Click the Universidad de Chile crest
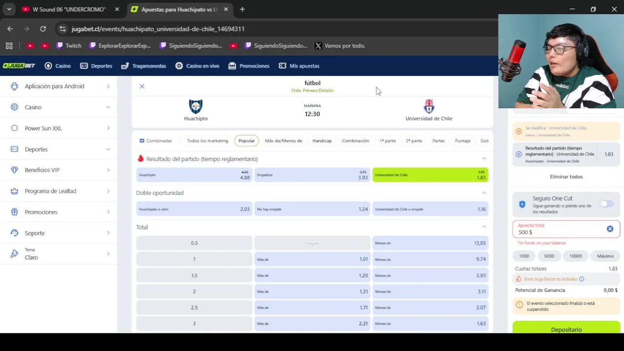The height and width of the screenshot is (351, 624). [429, 106]
